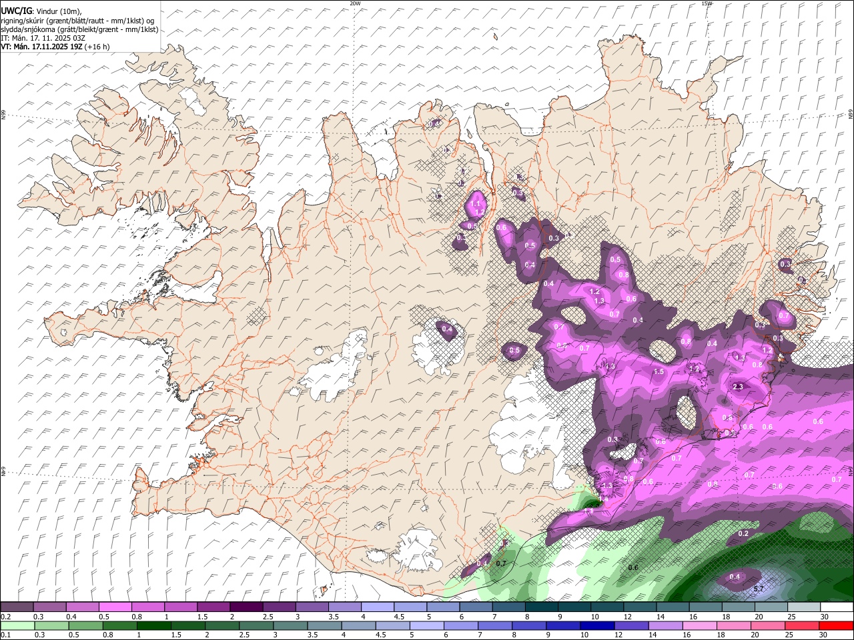Pick lower legend deep blue swatch 10 to 12
Screen dimensions: 854x640
tap(598, 625)
